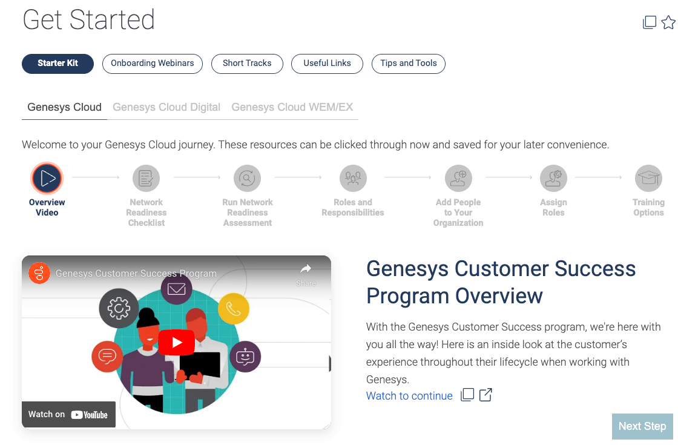Switch to the Genesys Cloud WEM/EX tab
The width and height of the screenshot is (678, 445).
click(292, 107)
